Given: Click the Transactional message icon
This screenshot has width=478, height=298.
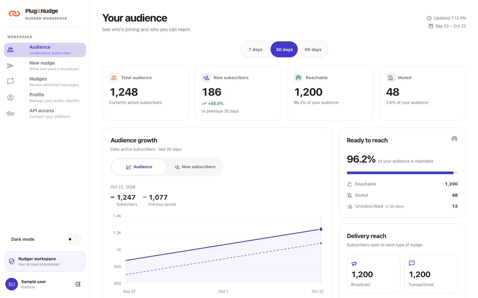Looking at the screenshot, I should pyautogui.click(x=412, y=263).
